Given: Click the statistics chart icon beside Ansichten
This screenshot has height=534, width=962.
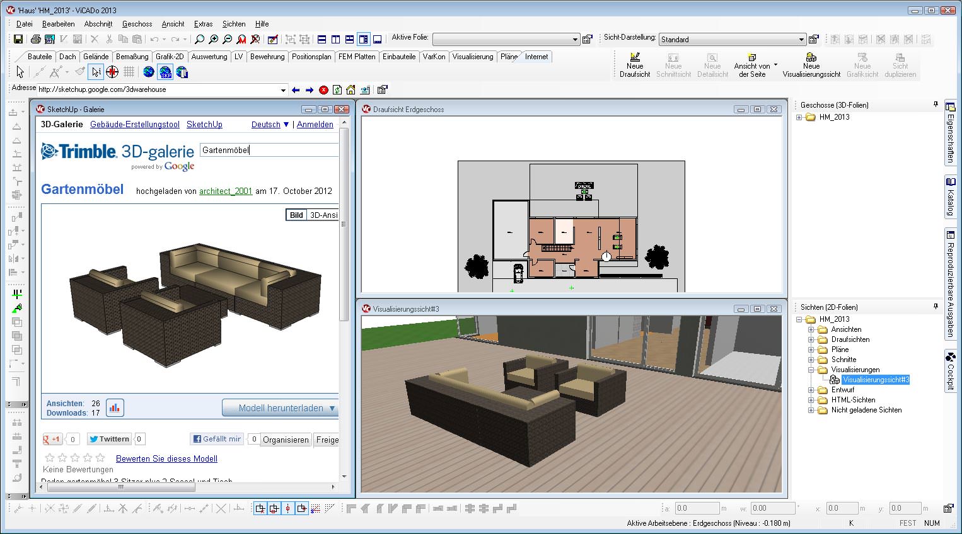Looking at the screenshot, I should click(x=115, y=408).
